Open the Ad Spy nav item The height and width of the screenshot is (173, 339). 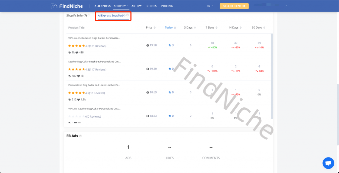137,6
